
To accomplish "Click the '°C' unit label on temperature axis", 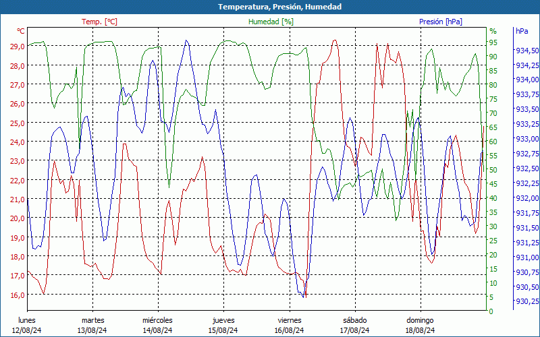I will 21,31.
